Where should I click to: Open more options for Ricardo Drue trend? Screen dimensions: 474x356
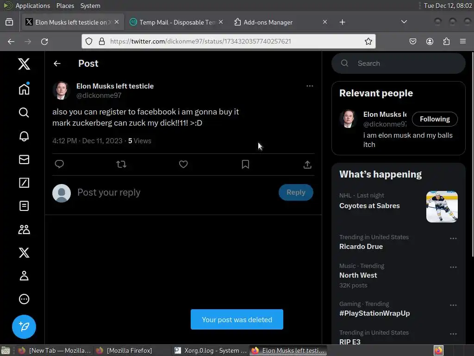pos(453,238)
